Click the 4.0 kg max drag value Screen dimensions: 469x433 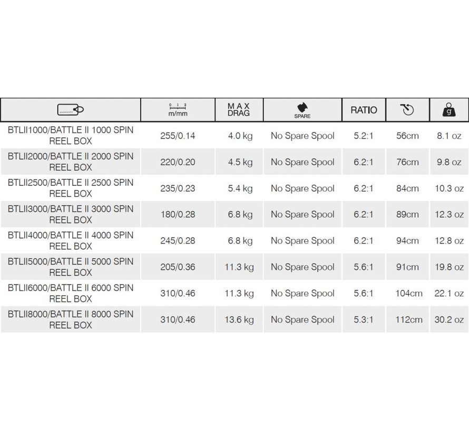(240, 136)
